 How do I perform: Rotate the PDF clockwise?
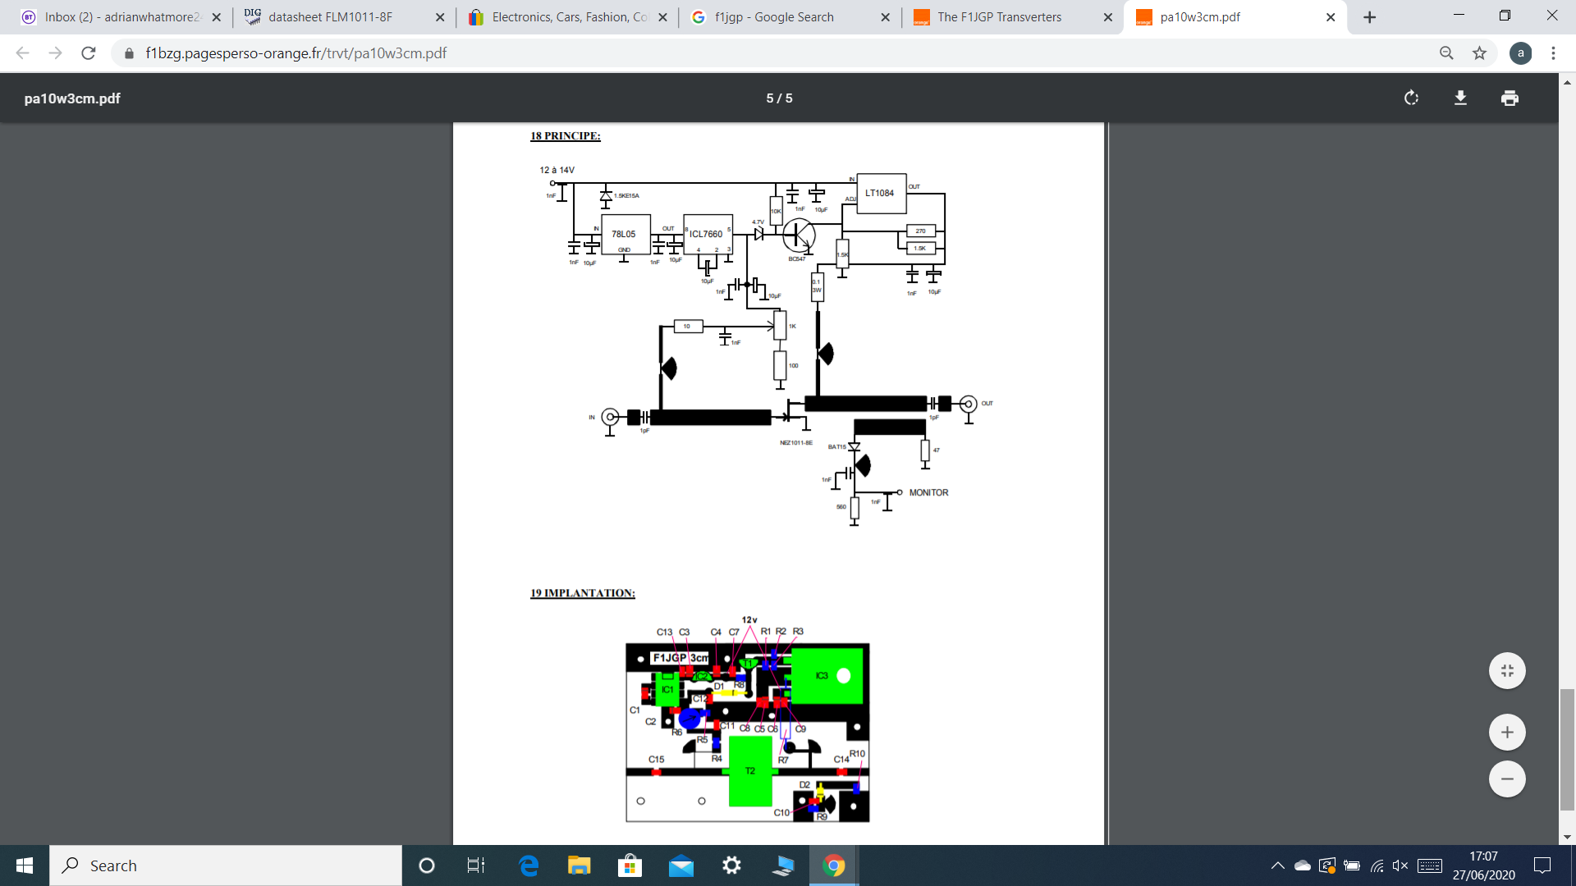click(x=1411, y=98)
